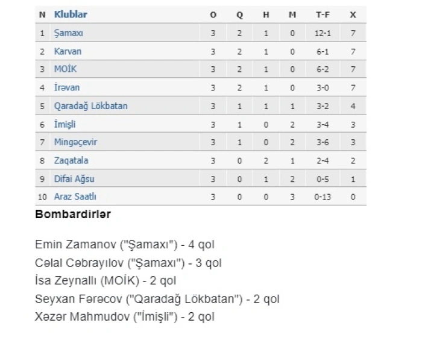
Task: Open the Mingəçevir club link
Action: 75,142
